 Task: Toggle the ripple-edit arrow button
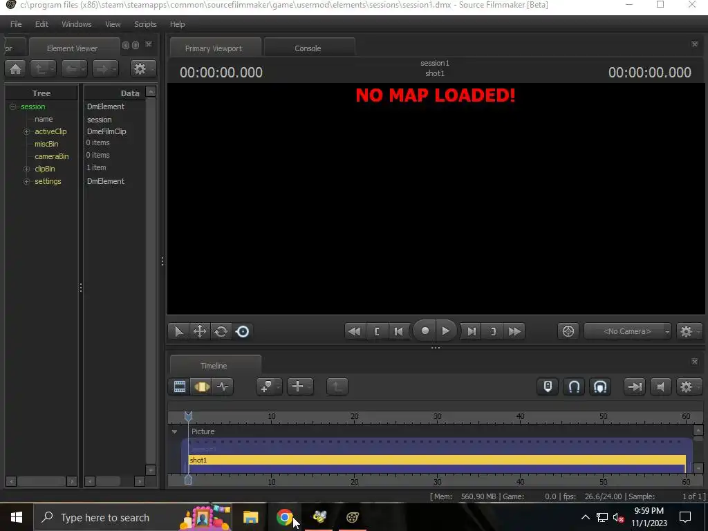635,386
